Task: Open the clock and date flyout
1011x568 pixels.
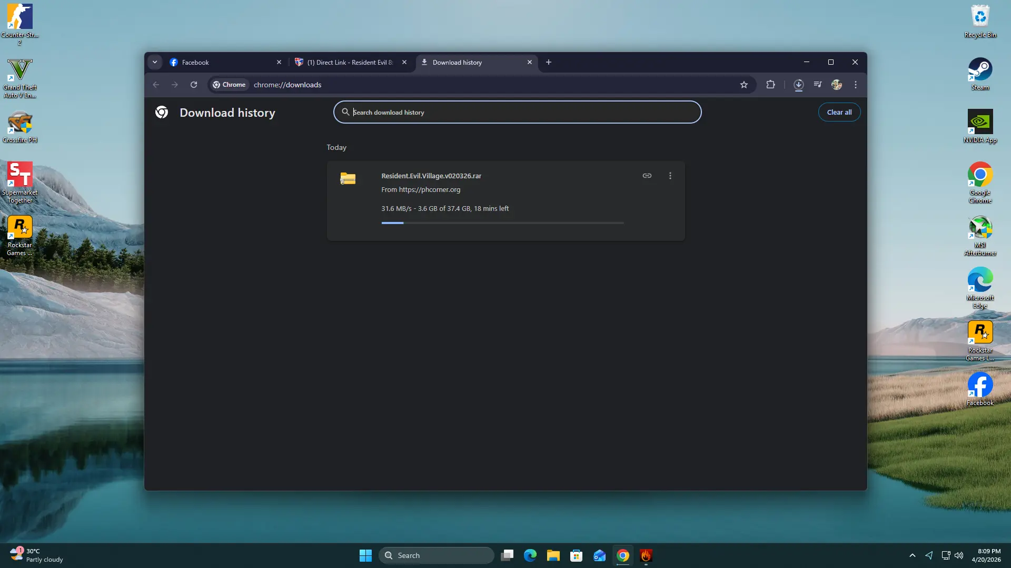Action: (x=986, y=555)
